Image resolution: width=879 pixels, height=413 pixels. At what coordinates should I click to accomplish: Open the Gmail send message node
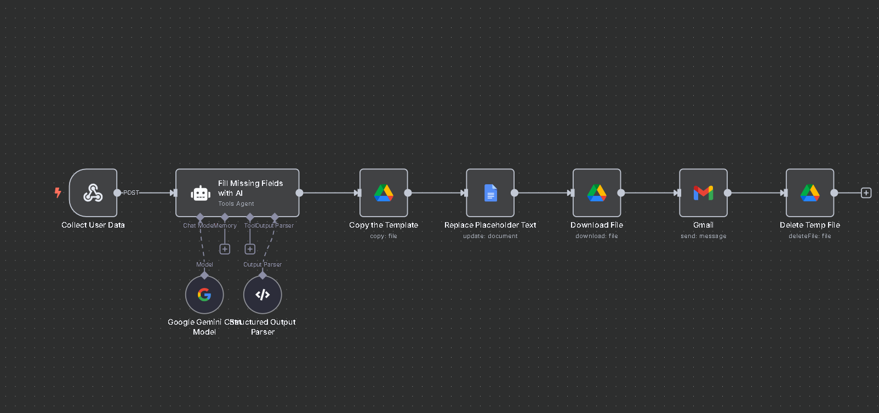click(703, 193)
